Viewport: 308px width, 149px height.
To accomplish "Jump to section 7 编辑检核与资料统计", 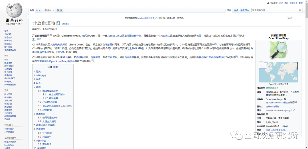I will (x=45, y=125).
